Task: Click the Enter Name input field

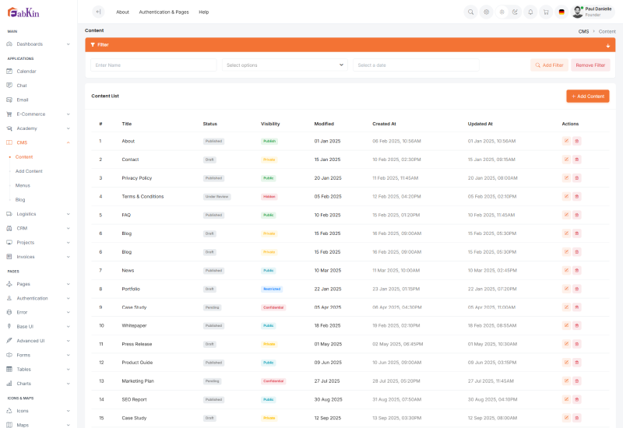Action: 154,65
